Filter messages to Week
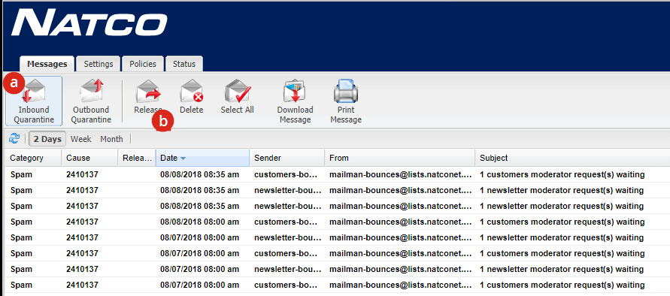This screenshot has height=296, width=670. (80, 139)
